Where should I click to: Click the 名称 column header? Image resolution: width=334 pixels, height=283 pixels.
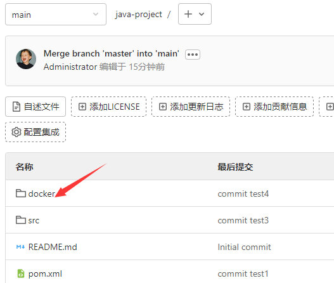point(24,167)
